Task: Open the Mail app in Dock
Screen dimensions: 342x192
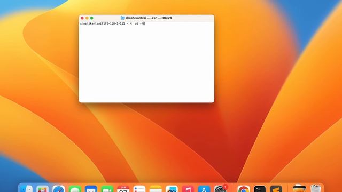Action: 91,189
